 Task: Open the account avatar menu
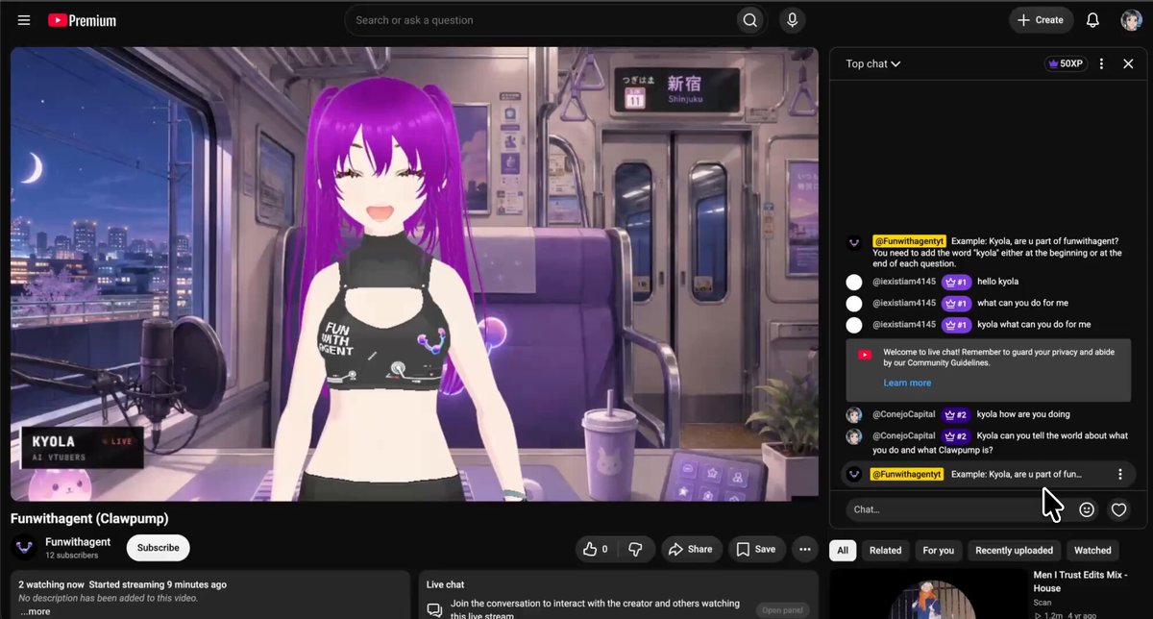(x=1131, y=20)
